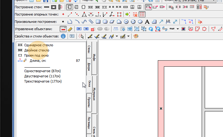Toggle the red minus object control button
Viewport: 223px width, 137px height.
point(63,29)
